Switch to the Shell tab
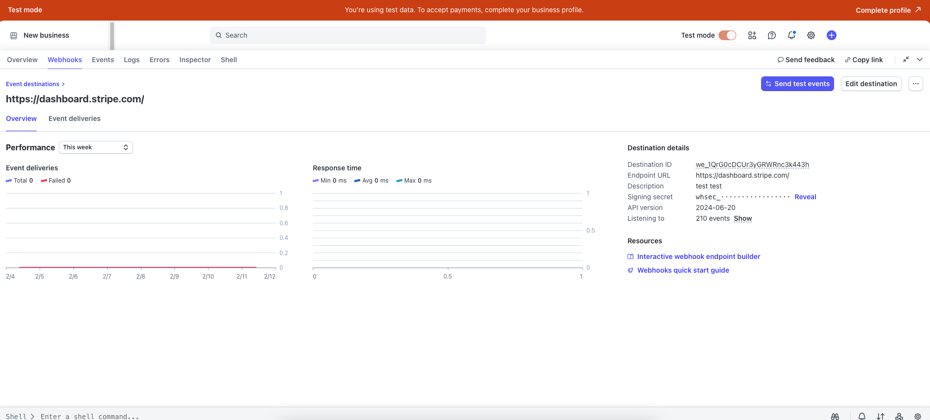This screenshot has width=930, height=420. [229, 60]
